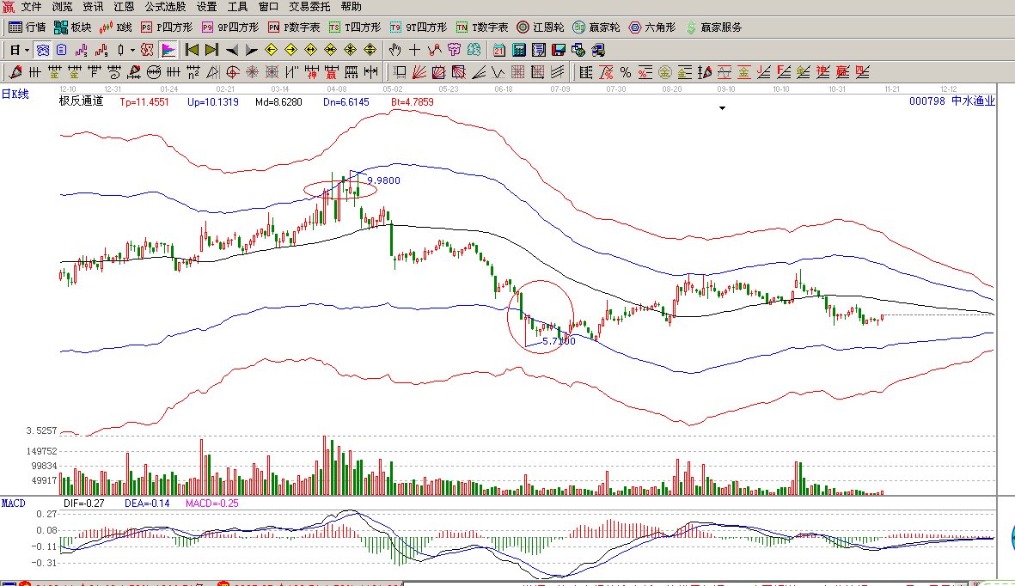The image size is (1015, 586).
Task: Click the small black dropdown triangle above chart
Action: (x=723, y=108)
